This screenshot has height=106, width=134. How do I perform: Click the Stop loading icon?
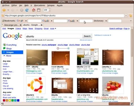(22, 10)
